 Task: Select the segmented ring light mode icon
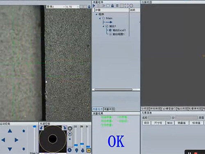point(70,129)
